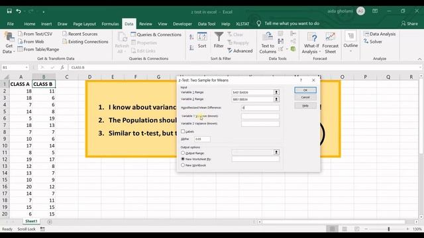
Task: Switch to Normal view icon
Action: pyautogui.click(x=332, y=229)
